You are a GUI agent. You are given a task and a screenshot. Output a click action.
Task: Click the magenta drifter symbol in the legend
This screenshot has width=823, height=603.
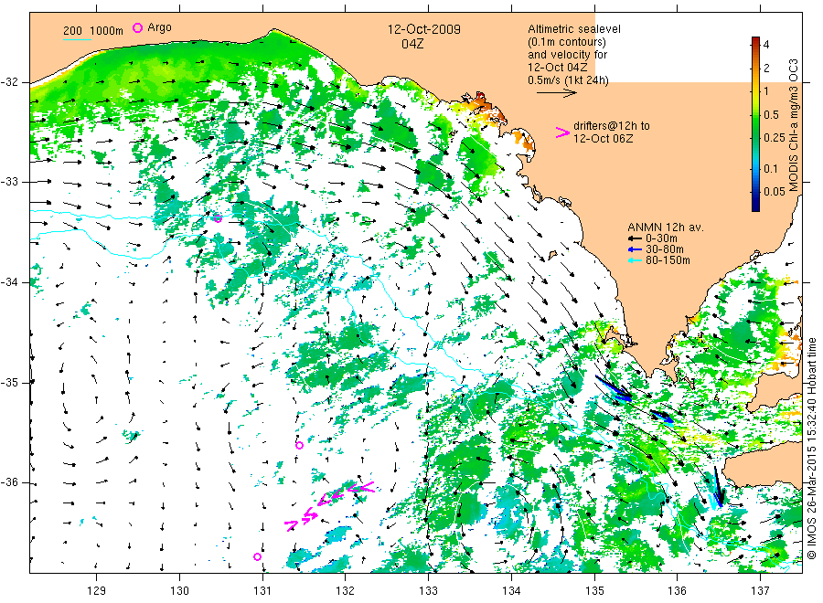[x=562, y=132]
